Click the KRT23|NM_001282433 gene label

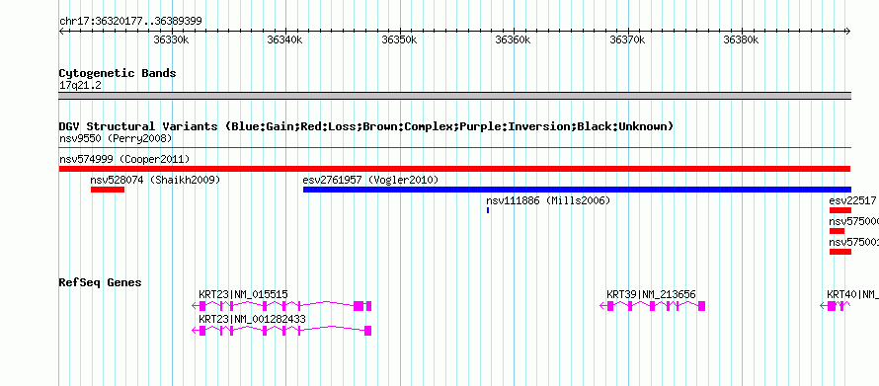252,319
